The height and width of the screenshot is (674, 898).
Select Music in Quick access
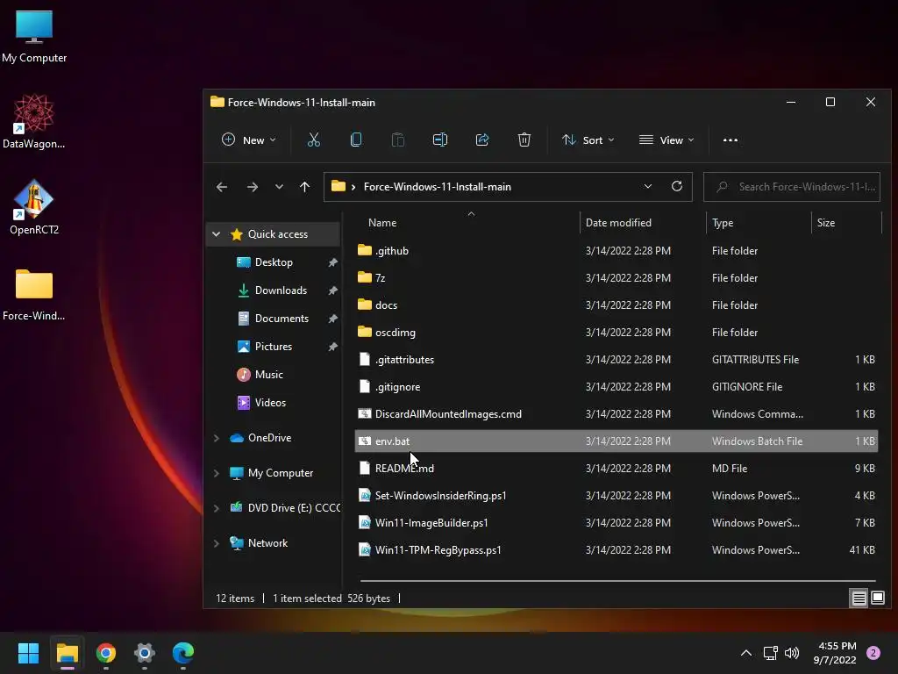pyautogui.click(x=268, y=374)
